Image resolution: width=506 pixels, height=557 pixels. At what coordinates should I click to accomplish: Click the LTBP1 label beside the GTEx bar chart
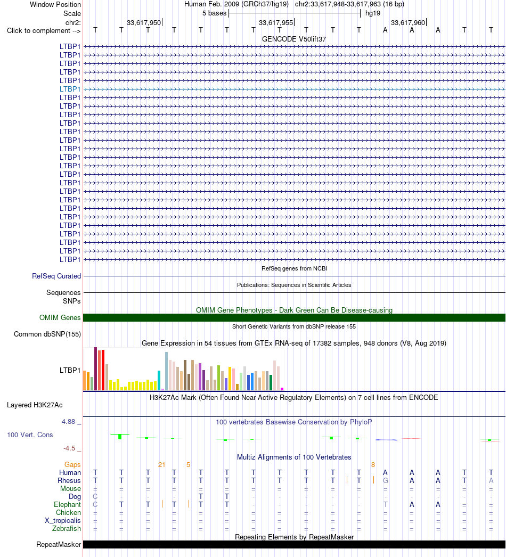point(70,370)
